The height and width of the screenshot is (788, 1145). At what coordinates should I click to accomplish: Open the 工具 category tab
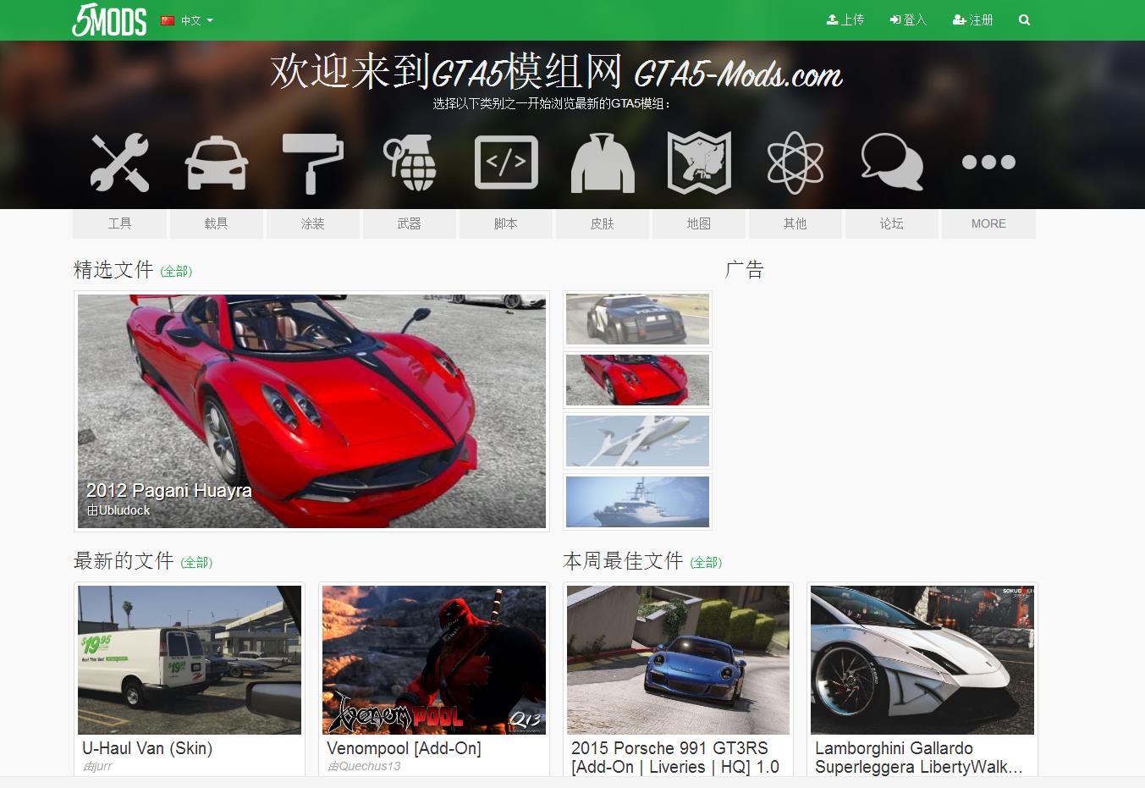click(x=119, y=223)
